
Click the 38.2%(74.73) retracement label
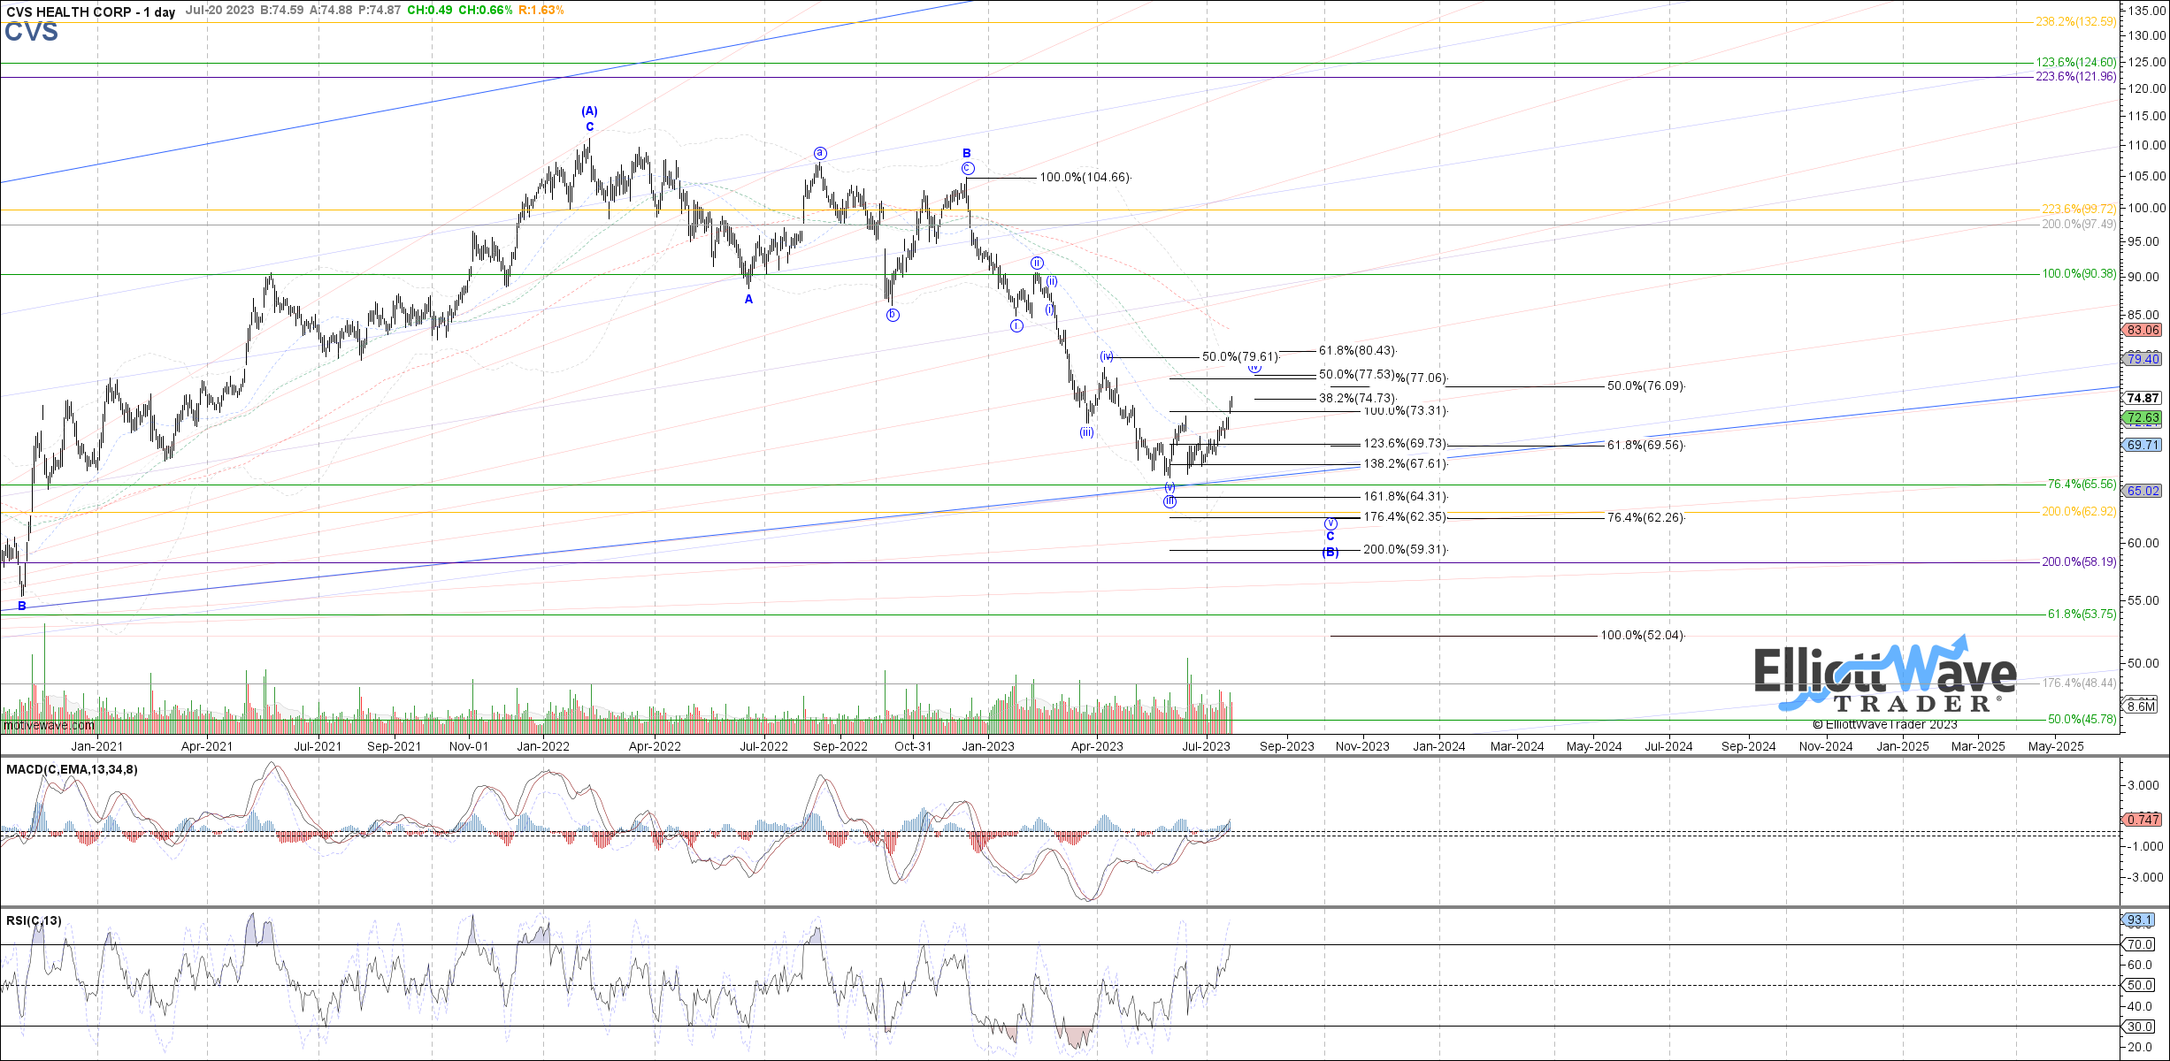[1358, 399]
